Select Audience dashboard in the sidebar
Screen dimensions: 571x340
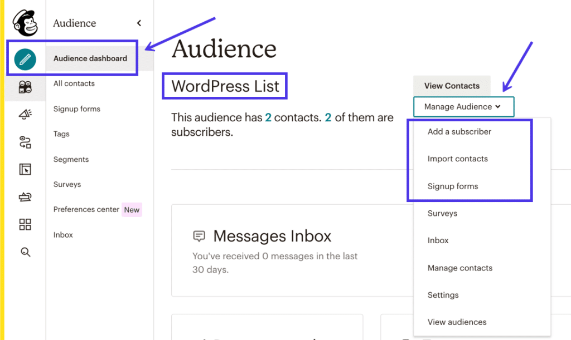(90, 58)
